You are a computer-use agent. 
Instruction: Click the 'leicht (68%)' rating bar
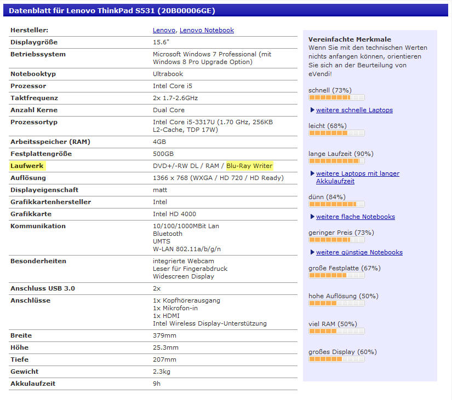coord(336,133)
